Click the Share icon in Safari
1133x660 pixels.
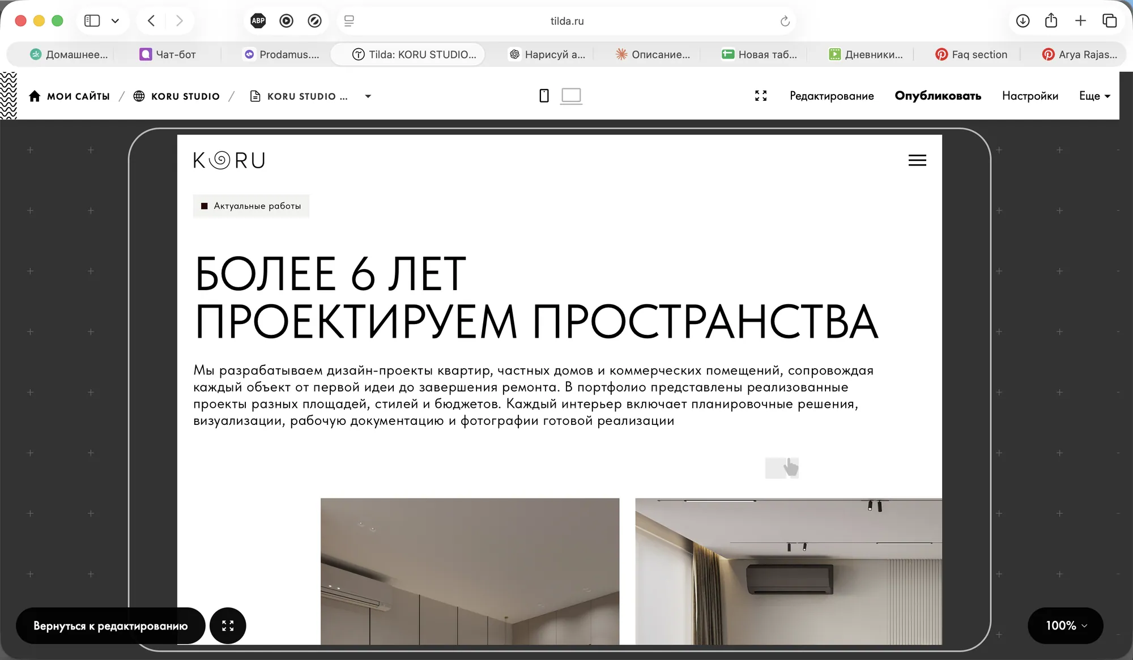pos(1051,20)
